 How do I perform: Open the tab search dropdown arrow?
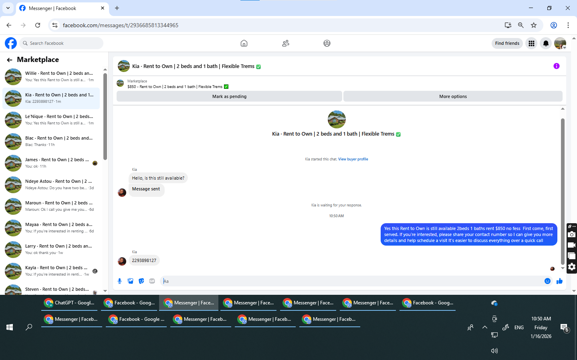pyautogui.click(x=8, y=8)
